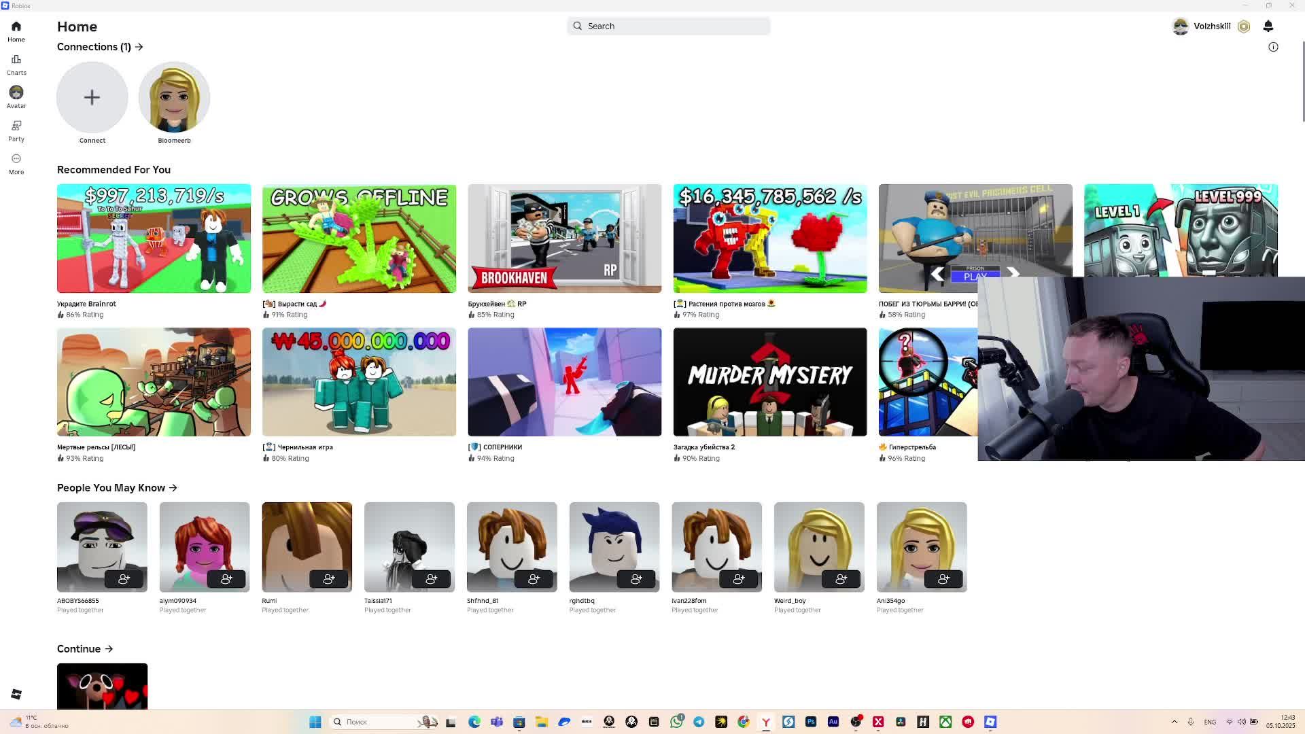
Task: Open Bloomeerb's connection profile
Action: [174, 97]
